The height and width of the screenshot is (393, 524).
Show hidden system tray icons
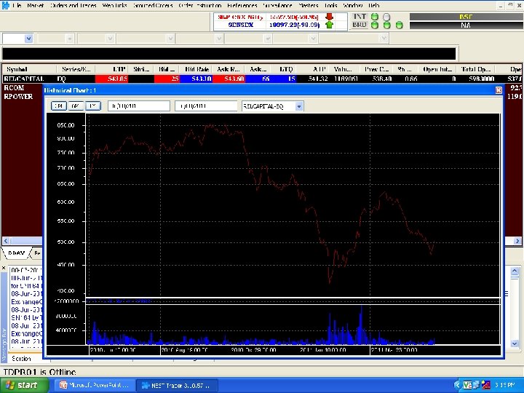(x=457, y=385)
